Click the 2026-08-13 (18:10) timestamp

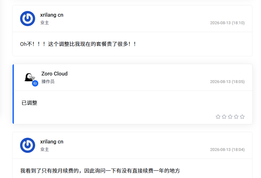coord(227,23)
